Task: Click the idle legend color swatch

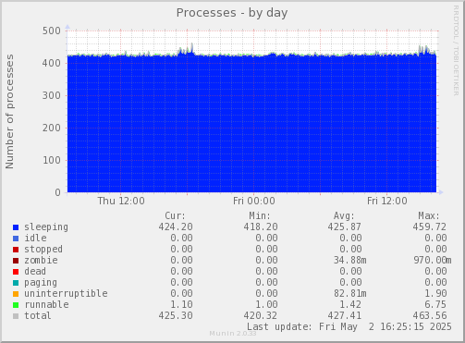Action: click(16, 239)
